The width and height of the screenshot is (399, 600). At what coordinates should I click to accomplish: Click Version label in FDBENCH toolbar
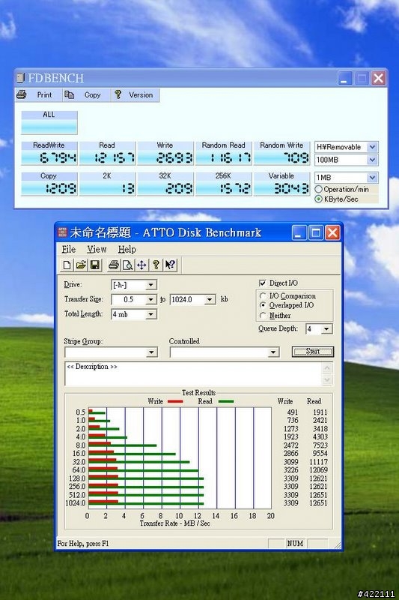coord(141,95)
